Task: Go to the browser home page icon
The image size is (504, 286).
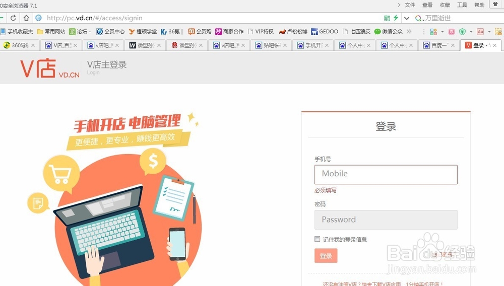Action: tap(26, 18)
